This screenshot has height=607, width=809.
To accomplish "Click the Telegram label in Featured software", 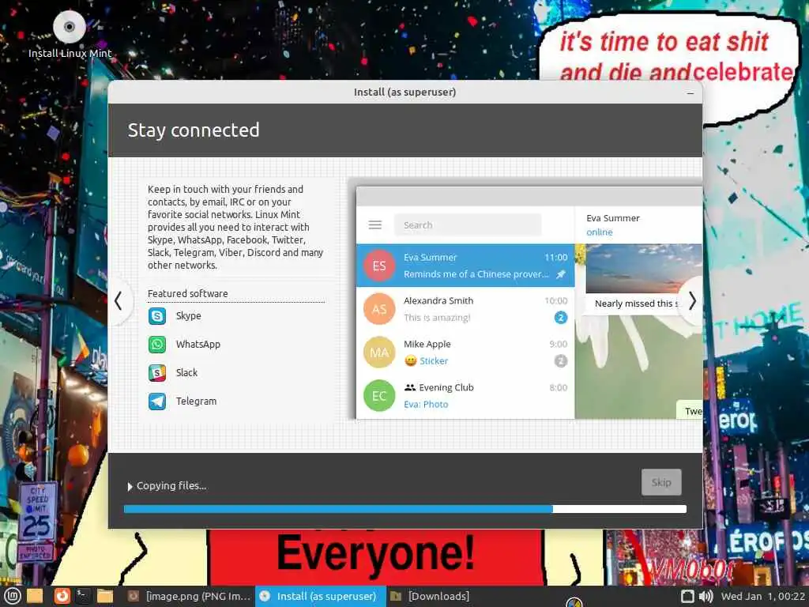I will pos(196,401).
